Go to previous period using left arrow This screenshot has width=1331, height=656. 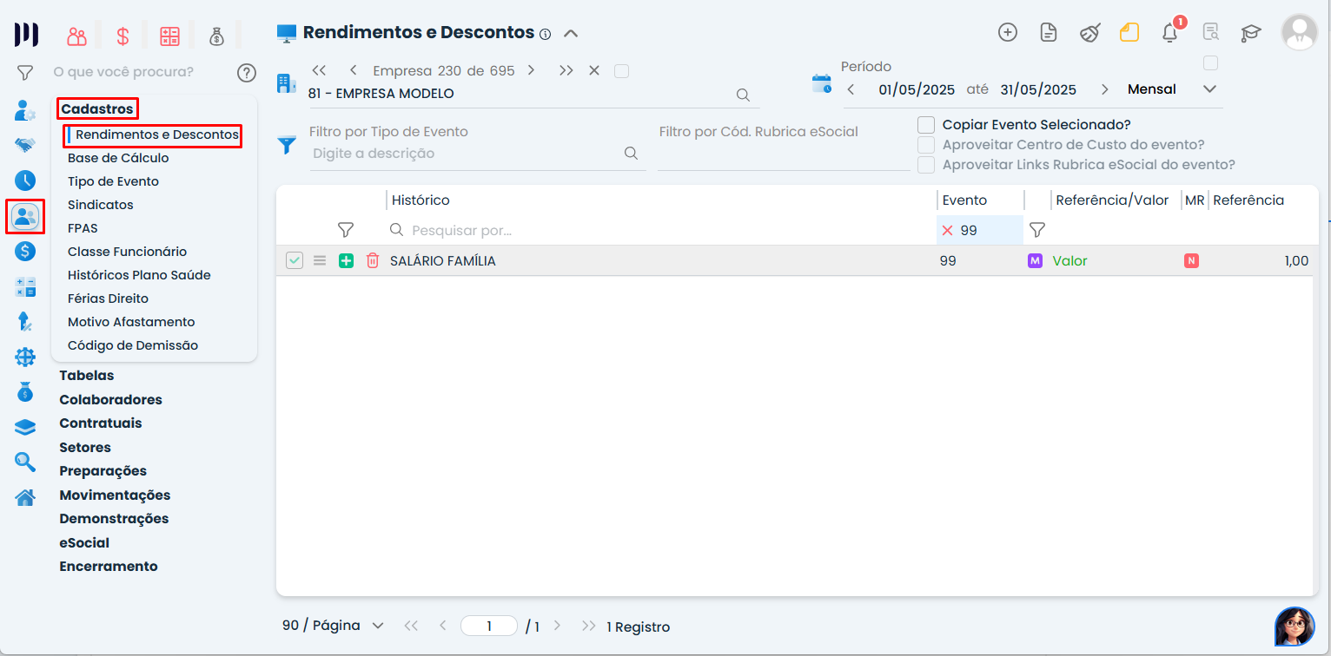click(x=851, y=89)
